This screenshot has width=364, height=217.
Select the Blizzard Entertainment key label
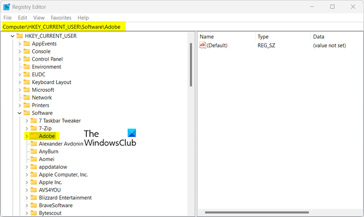coord(65,198)
